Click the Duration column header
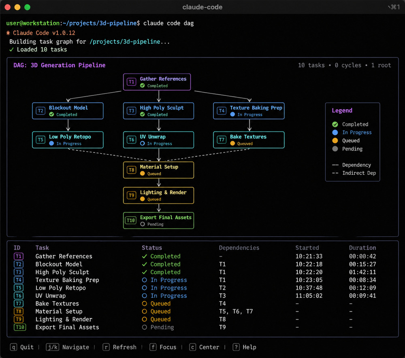This screenshot has width=405, height=358. pyautogui.click(x=362, y=248)
